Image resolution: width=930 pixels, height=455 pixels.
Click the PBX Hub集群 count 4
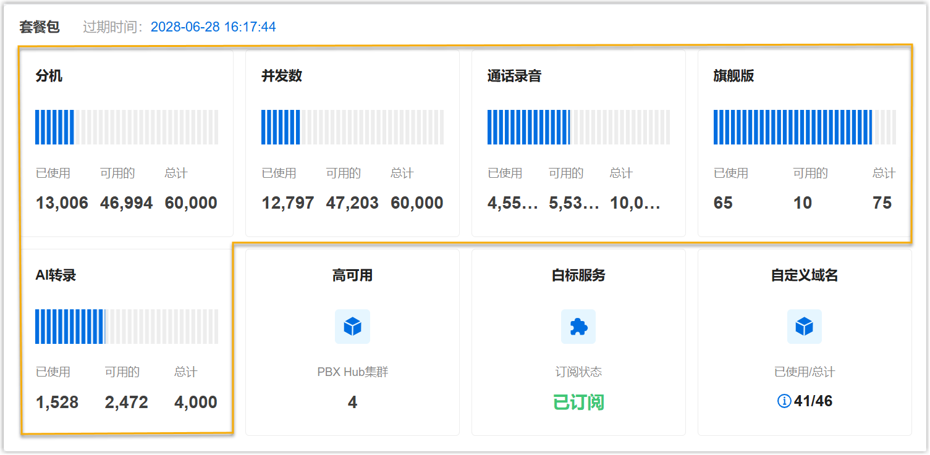click(x=352, y=403)
